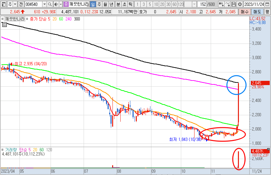This screenshot has height=175, width=271.
Task: Select interval 1 button
Action: pos(137,4)
